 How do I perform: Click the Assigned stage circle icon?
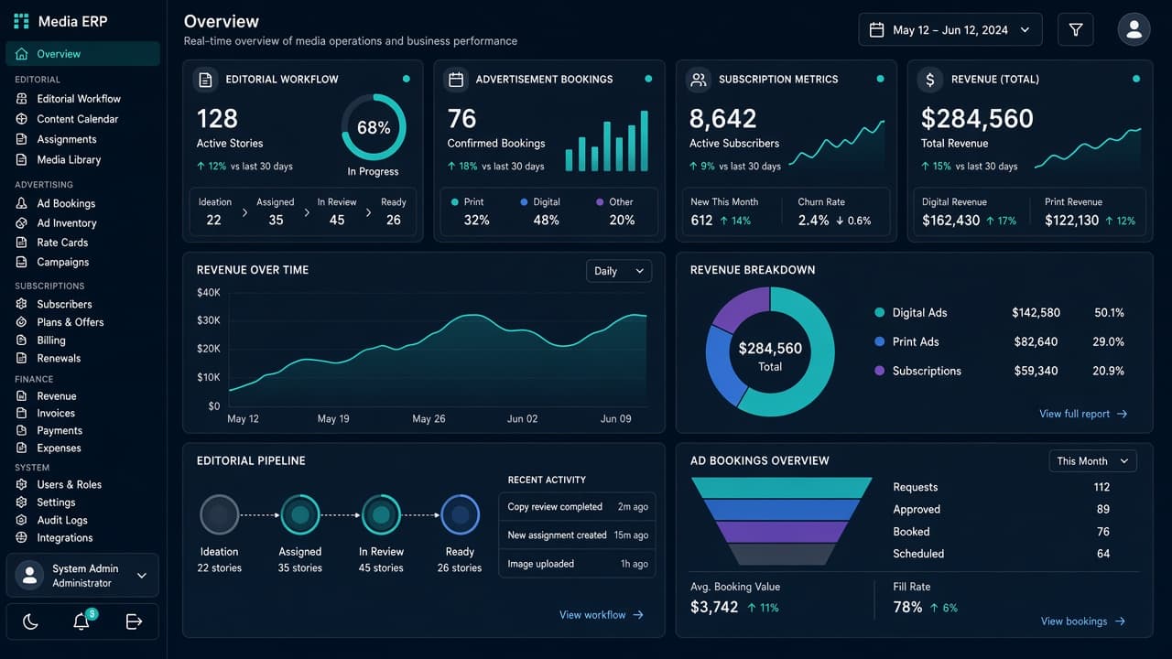point(299,515)
